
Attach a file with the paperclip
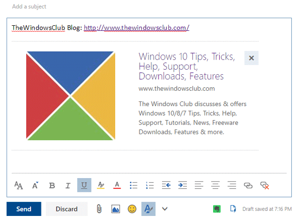point(99,209)
